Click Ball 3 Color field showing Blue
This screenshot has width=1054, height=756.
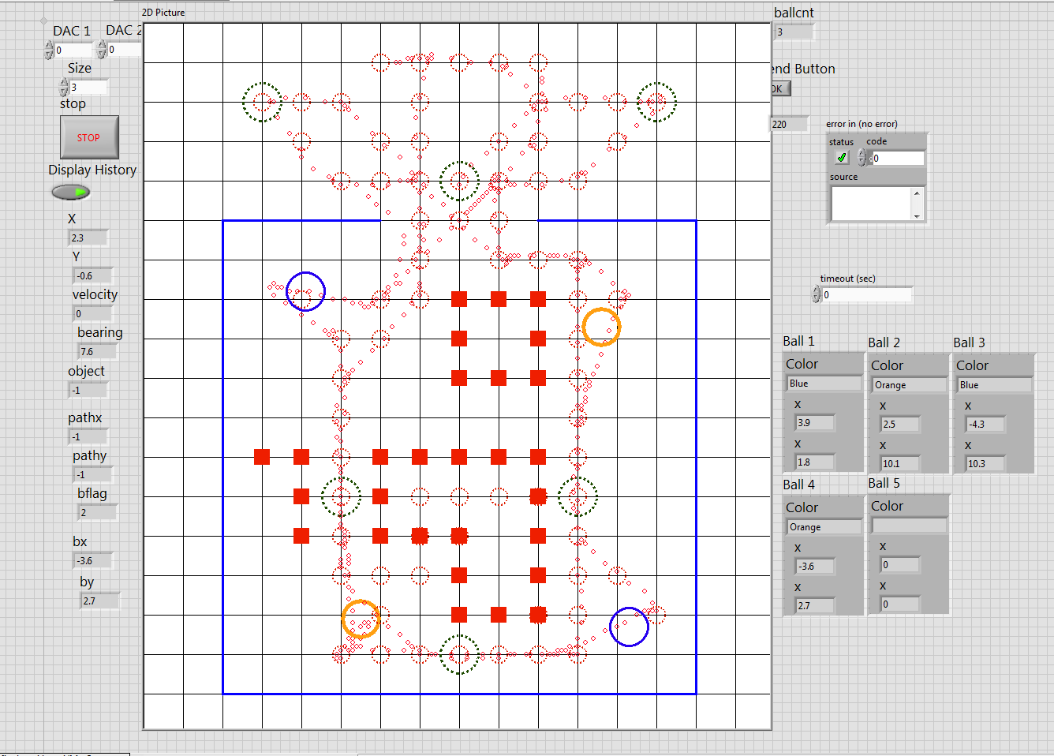click(995, 384)
